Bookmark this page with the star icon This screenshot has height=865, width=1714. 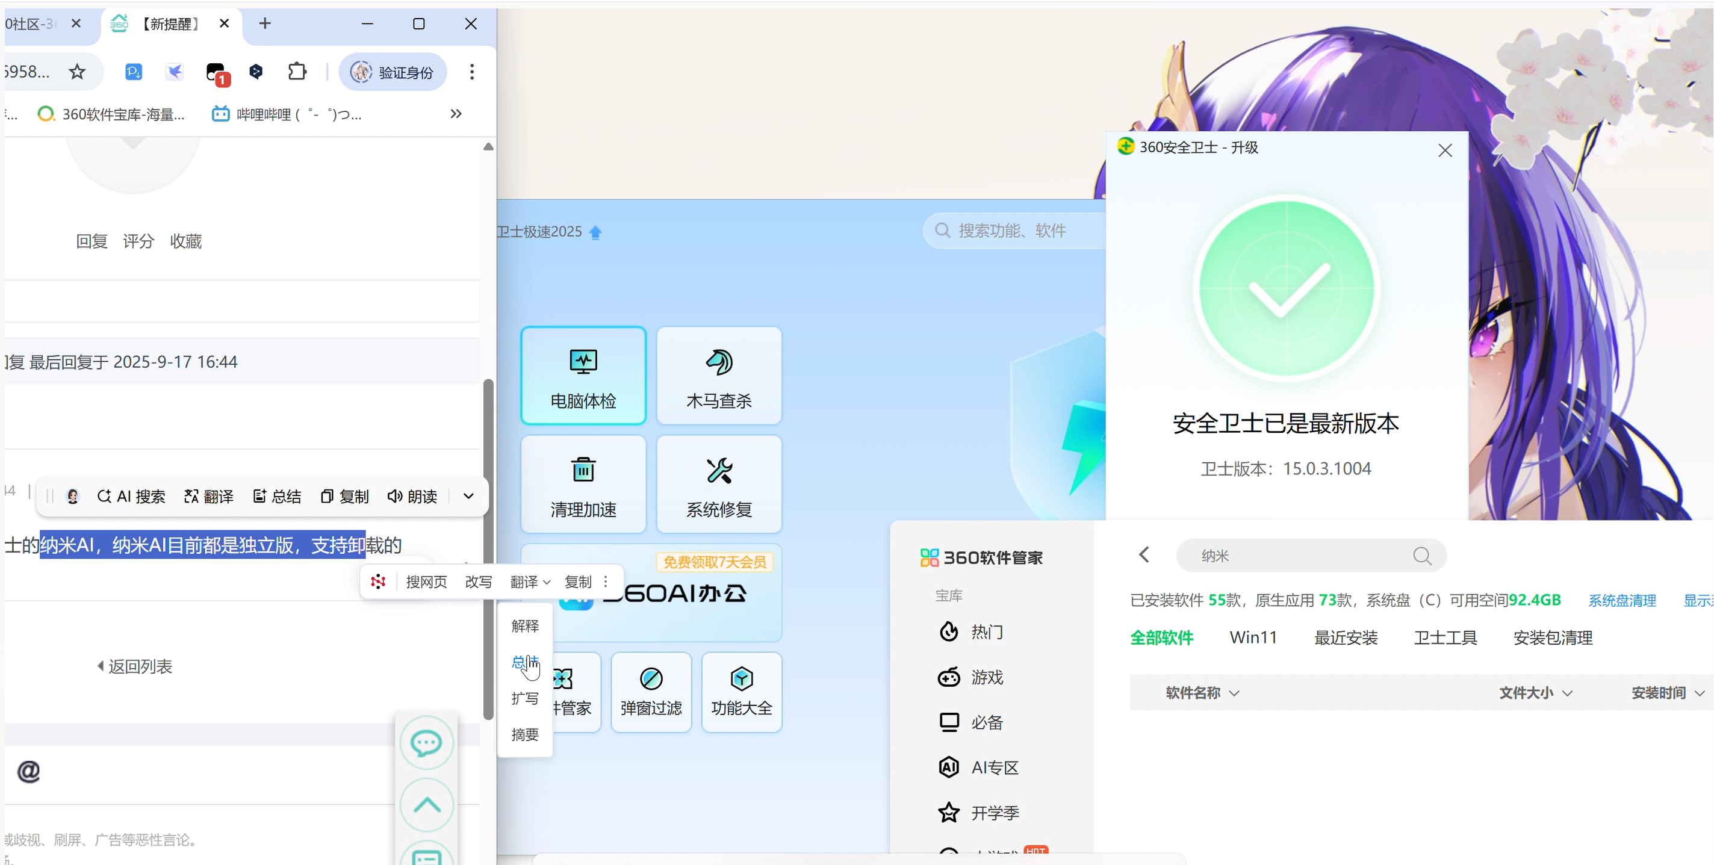pyautogui.click(x=77, y=72)
